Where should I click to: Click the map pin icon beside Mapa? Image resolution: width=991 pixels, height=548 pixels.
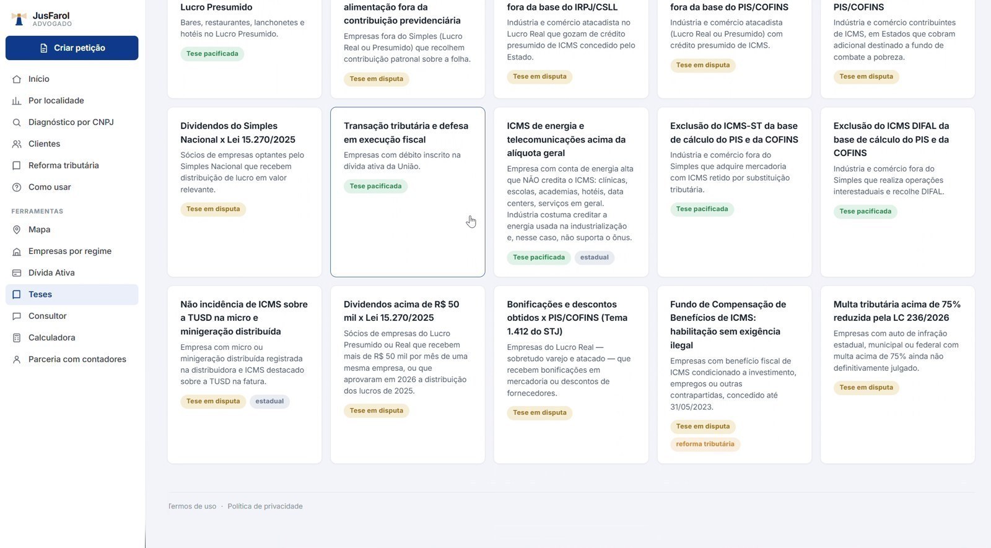click(x=17, y=230)
